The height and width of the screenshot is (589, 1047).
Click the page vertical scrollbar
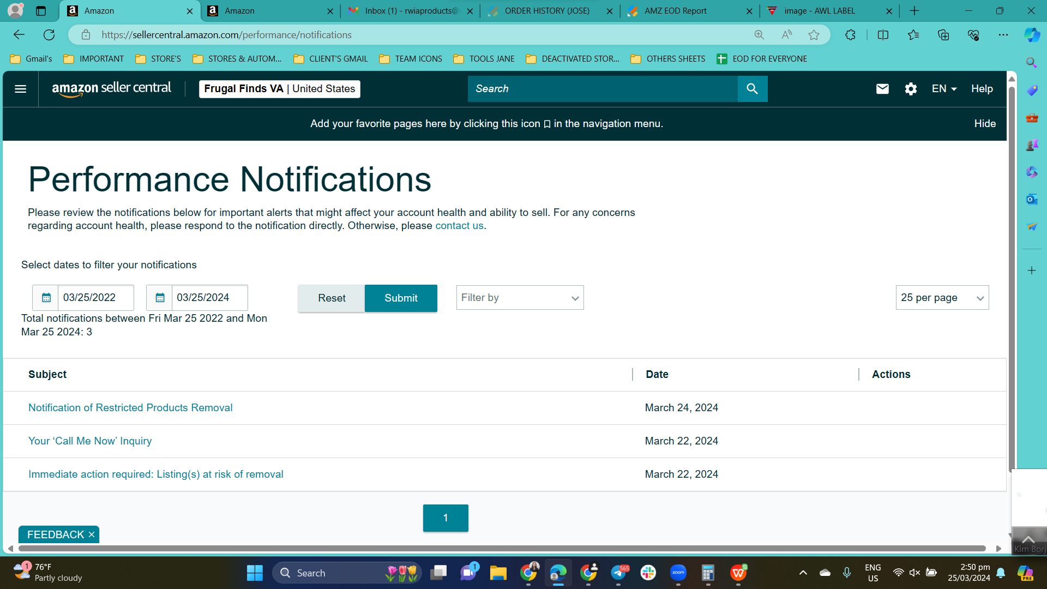(x=1012, y=278)
